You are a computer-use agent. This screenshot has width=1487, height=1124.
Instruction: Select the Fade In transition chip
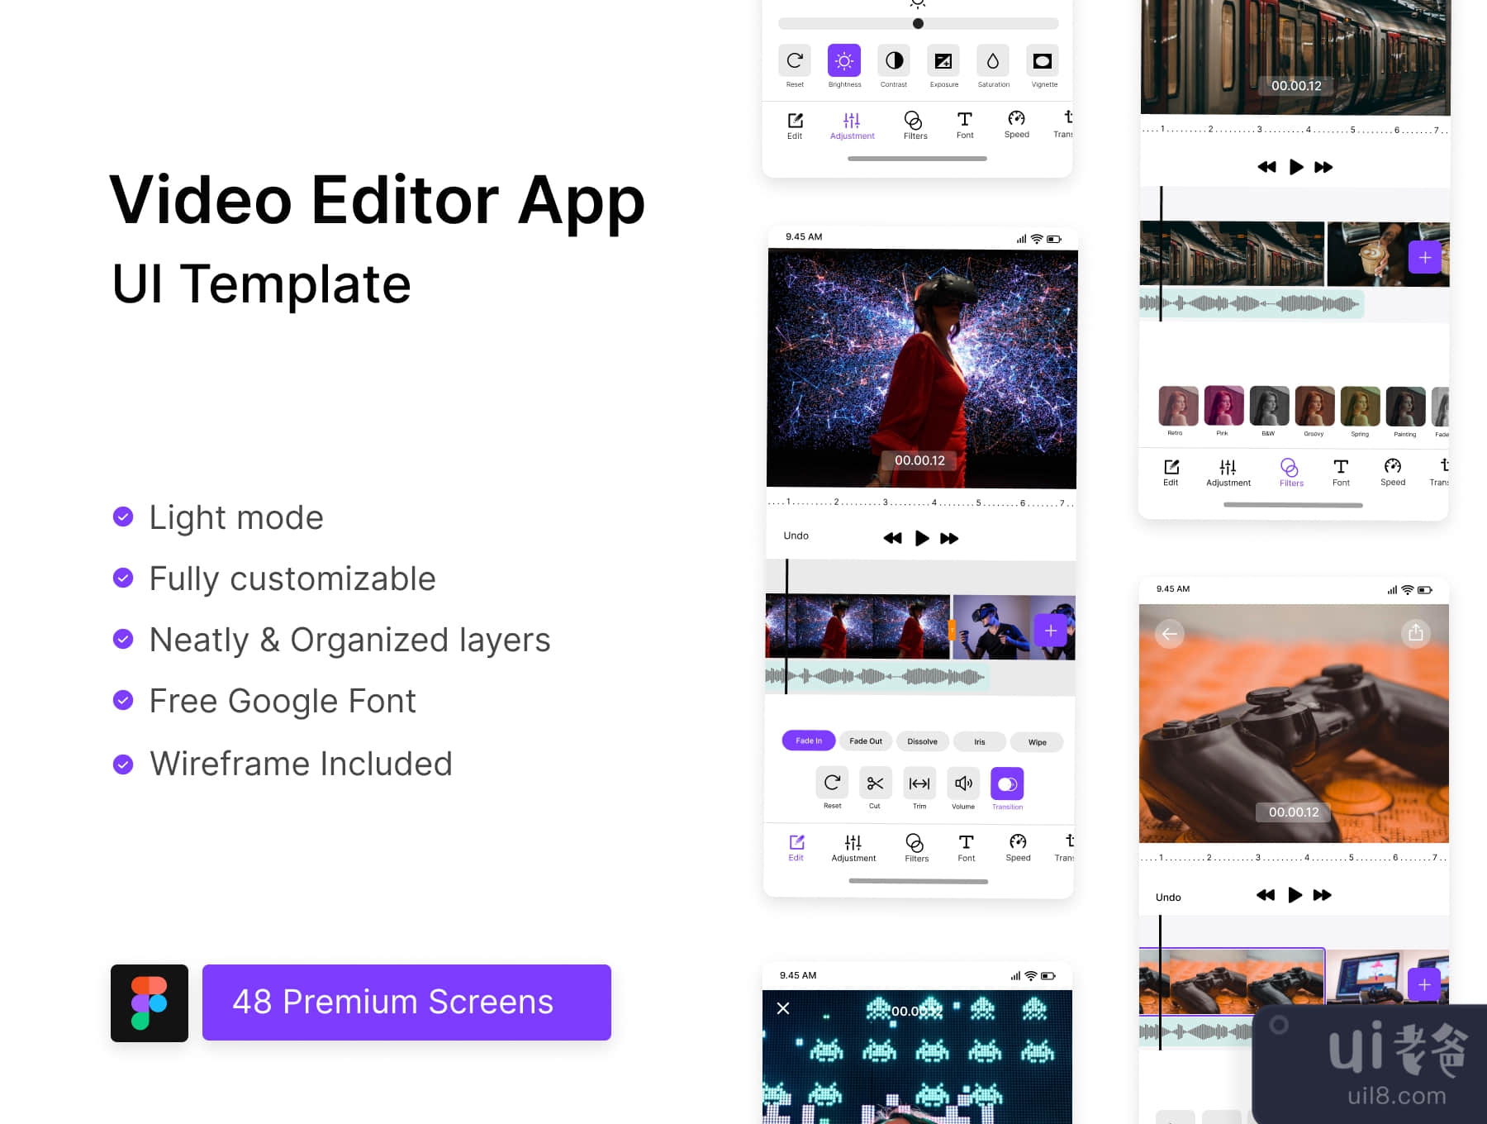click(x=808, y=741)
